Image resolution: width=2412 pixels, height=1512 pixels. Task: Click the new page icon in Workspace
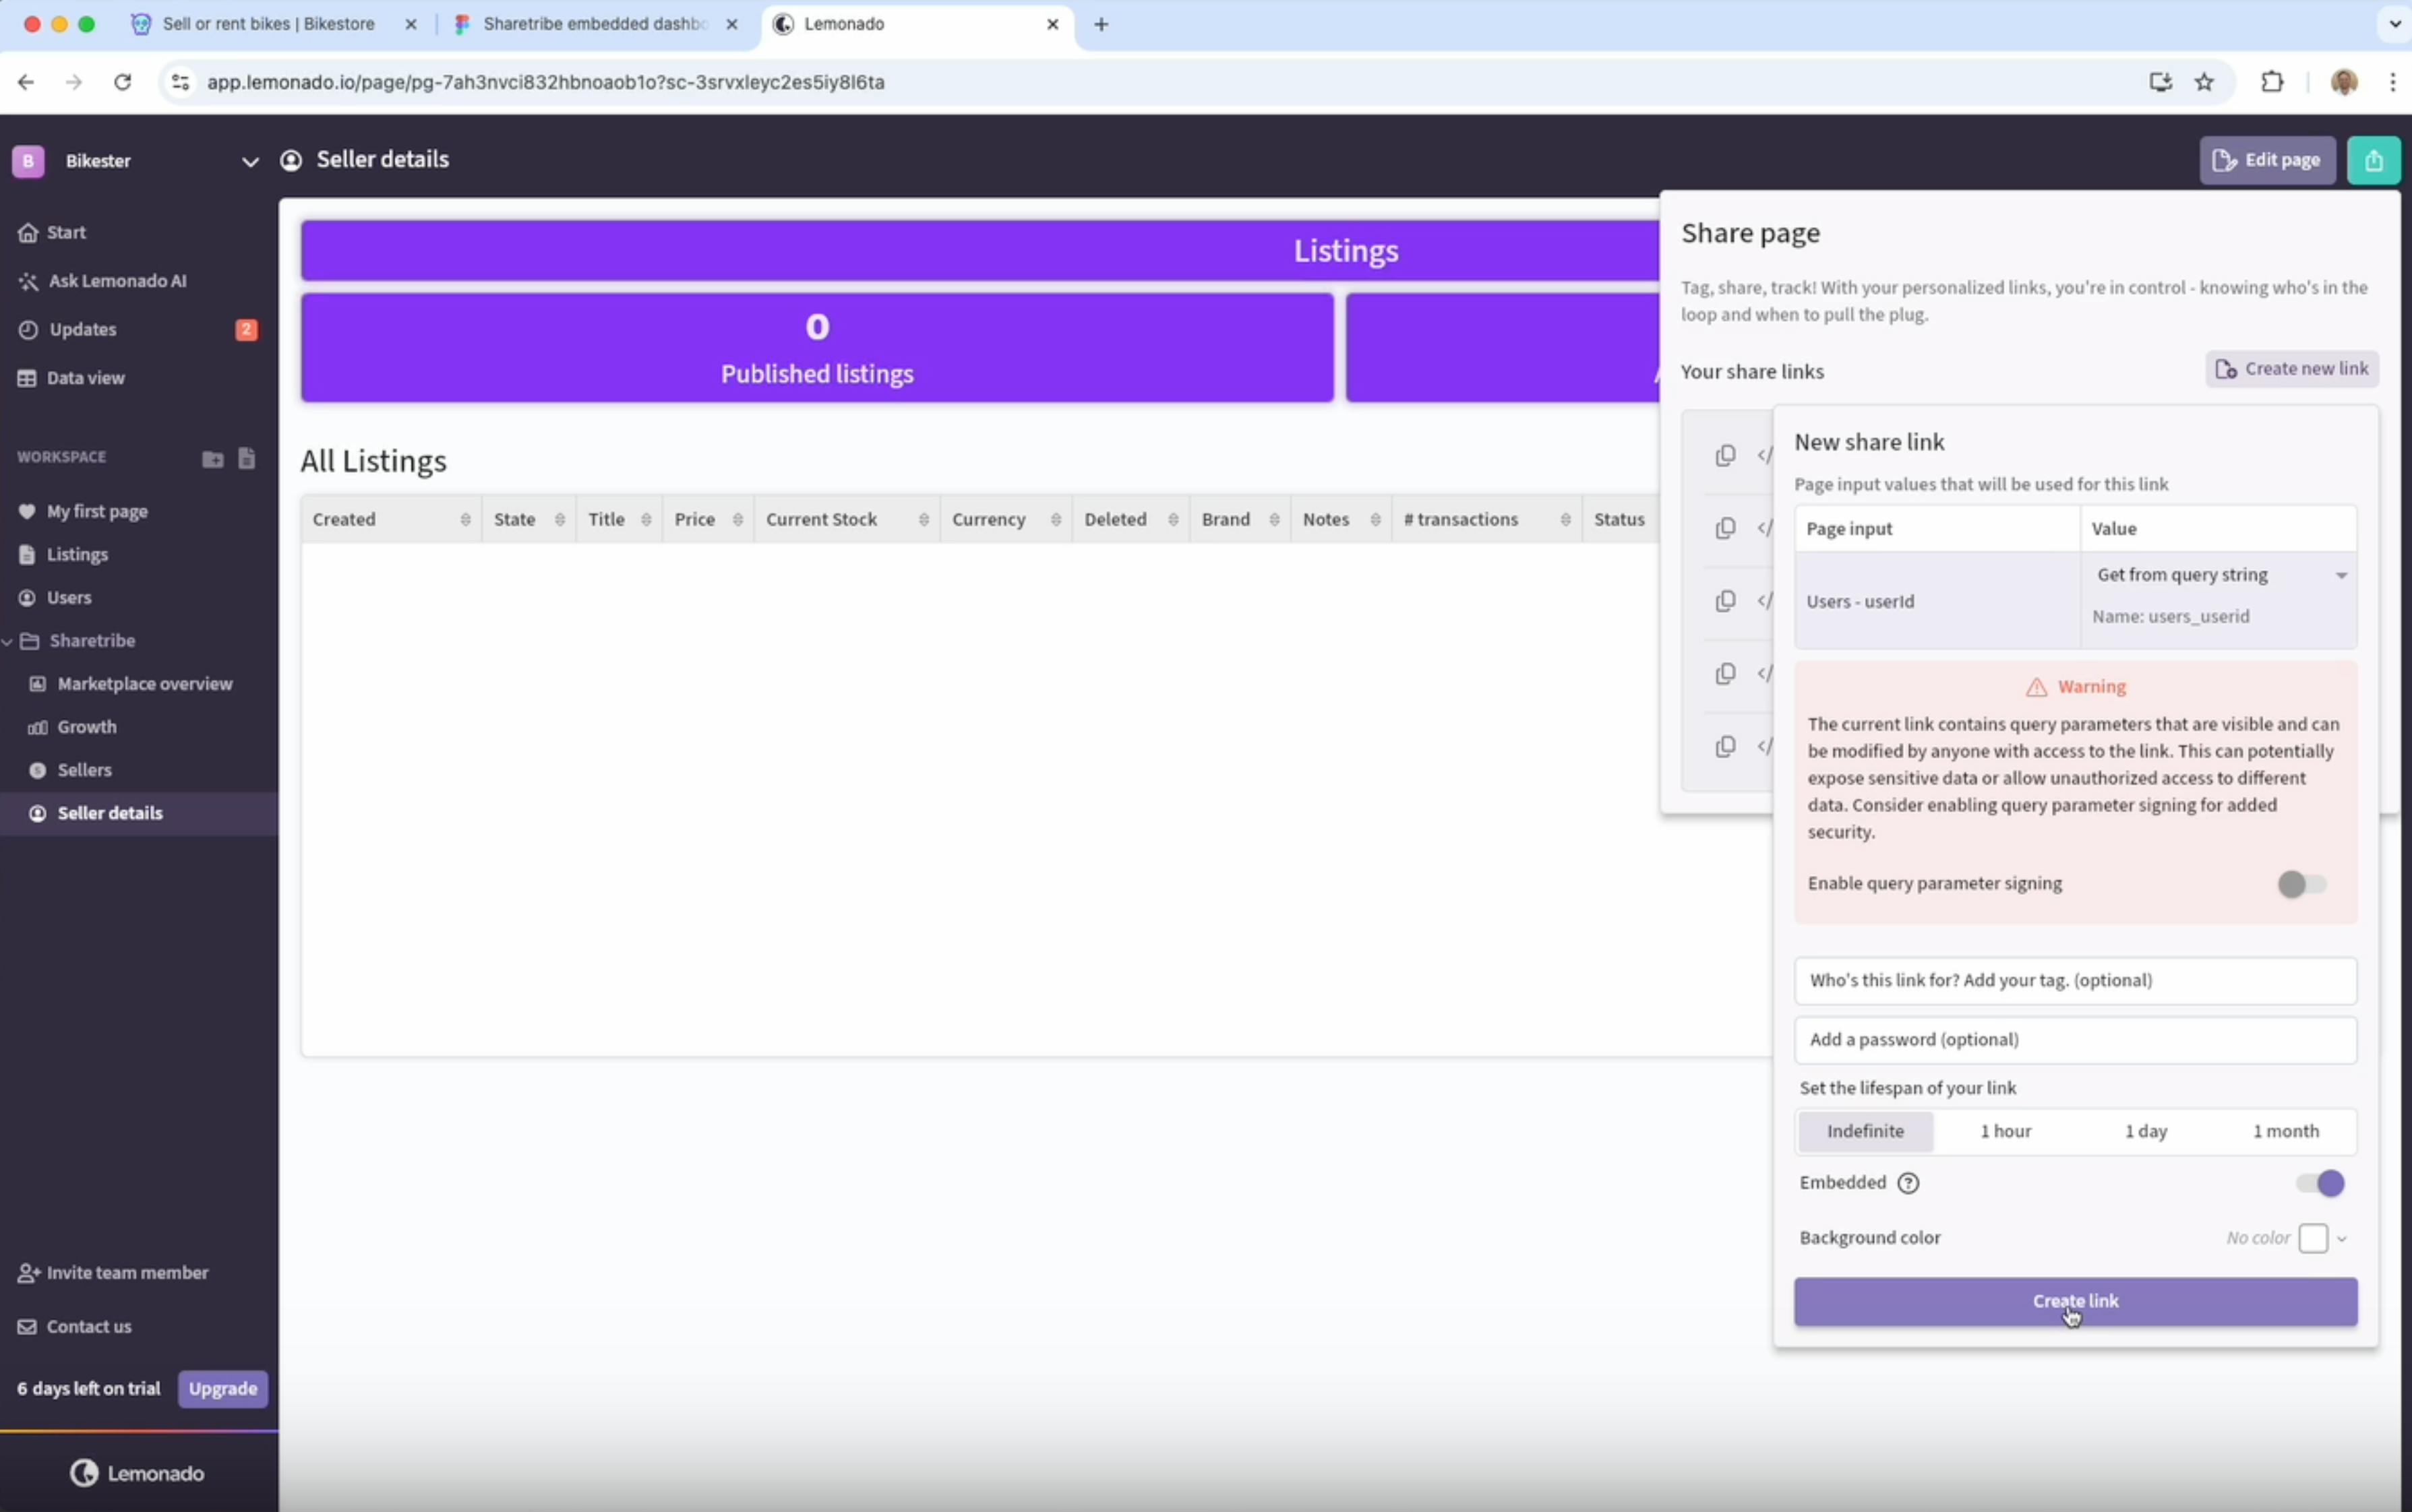tap(246, 459)
